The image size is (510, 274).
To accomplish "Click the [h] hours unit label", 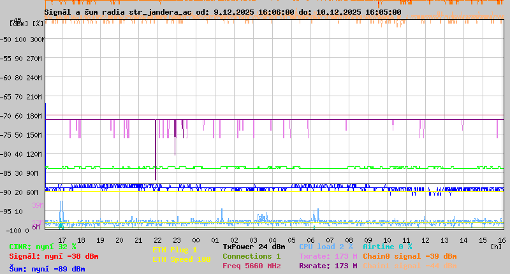I will coord(496,245).
